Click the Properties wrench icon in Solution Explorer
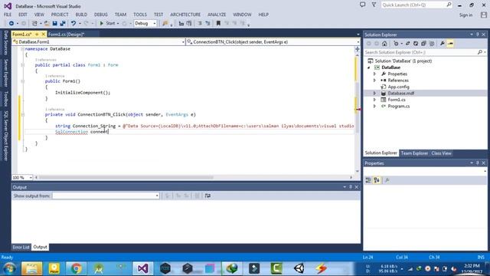Image resolution: width=490 pixels, height=276 pixels. tap(443, 44)
